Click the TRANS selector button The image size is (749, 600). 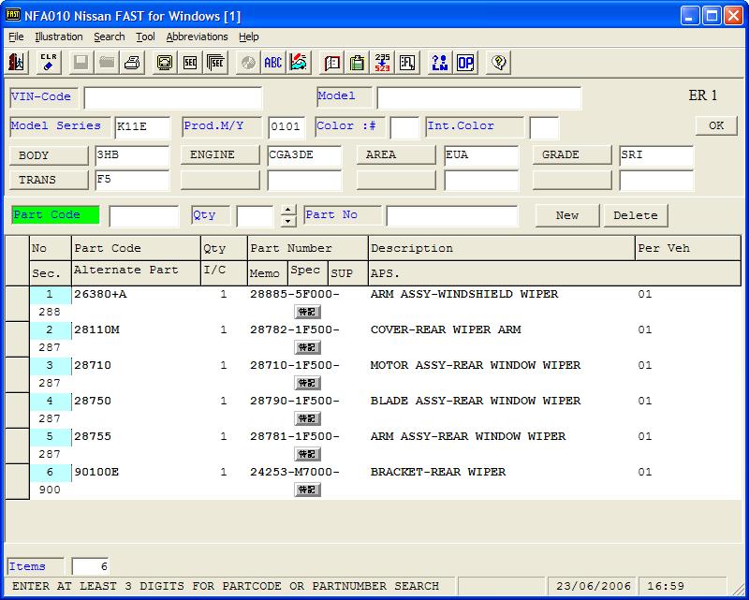tap(49, 180)
